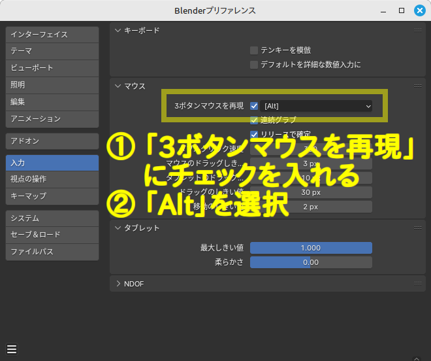Open 視点の操作 preferences tab

52,180
